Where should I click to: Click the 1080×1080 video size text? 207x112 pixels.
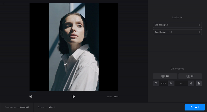coord(24,107)
